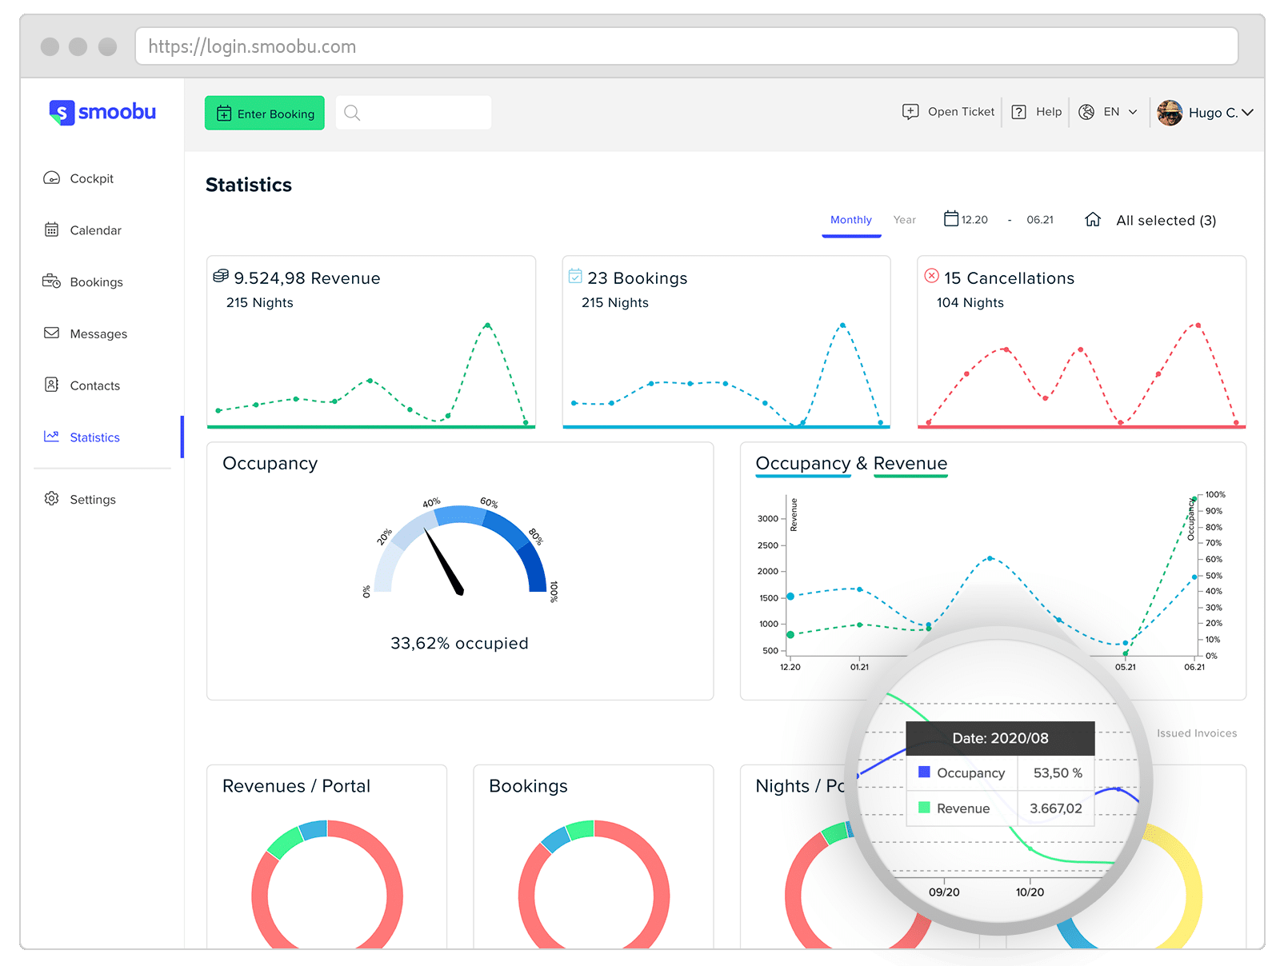Expand the Hugo C. account menu
This screenshot has height=966, width=1280.
coord(1221,113)
